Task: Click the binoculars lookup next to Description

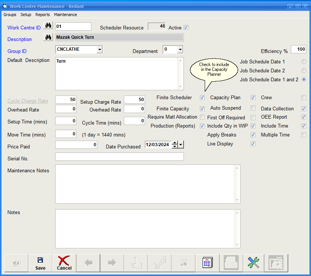Action: tap(48, 37)
